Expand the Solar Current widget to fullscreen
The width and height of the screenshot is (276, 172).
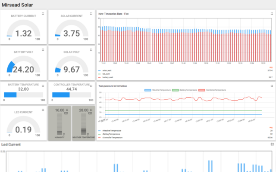click(x=91, y=14)
